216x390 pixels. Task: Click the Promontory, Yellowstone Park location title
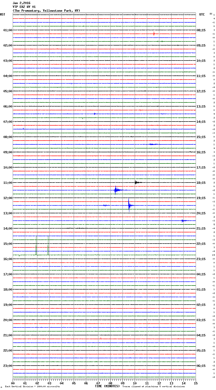(46, 11)
